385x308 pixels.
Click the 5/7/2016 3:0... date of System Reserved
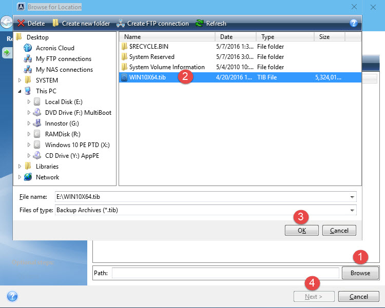[x=235, y=57]
